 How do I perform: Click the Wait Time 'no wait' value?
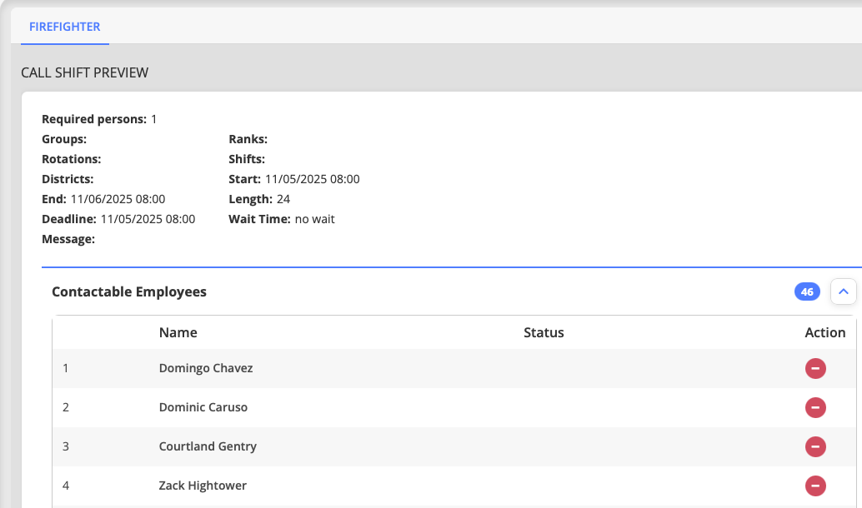click(x=314, y=219)
